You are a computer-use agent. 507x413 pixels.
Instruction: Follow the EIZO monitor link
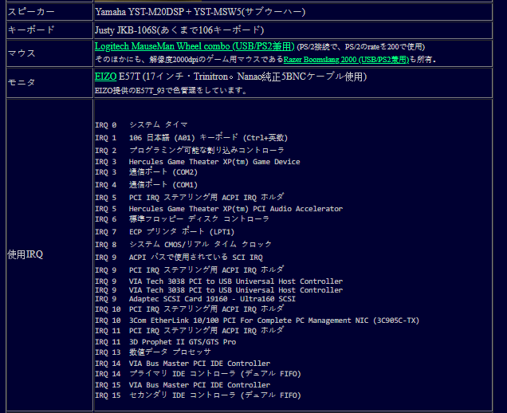click(x=106, y=77)
